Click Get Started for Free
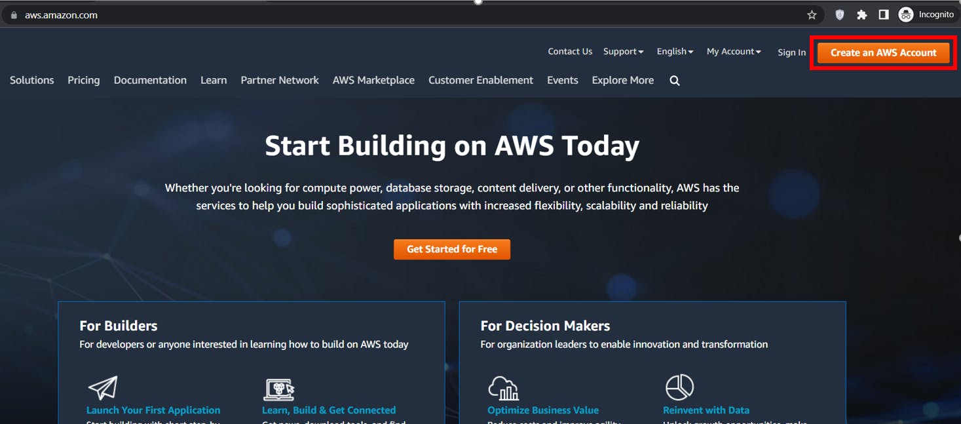961x424 pixels. click(x=452, y=249)
